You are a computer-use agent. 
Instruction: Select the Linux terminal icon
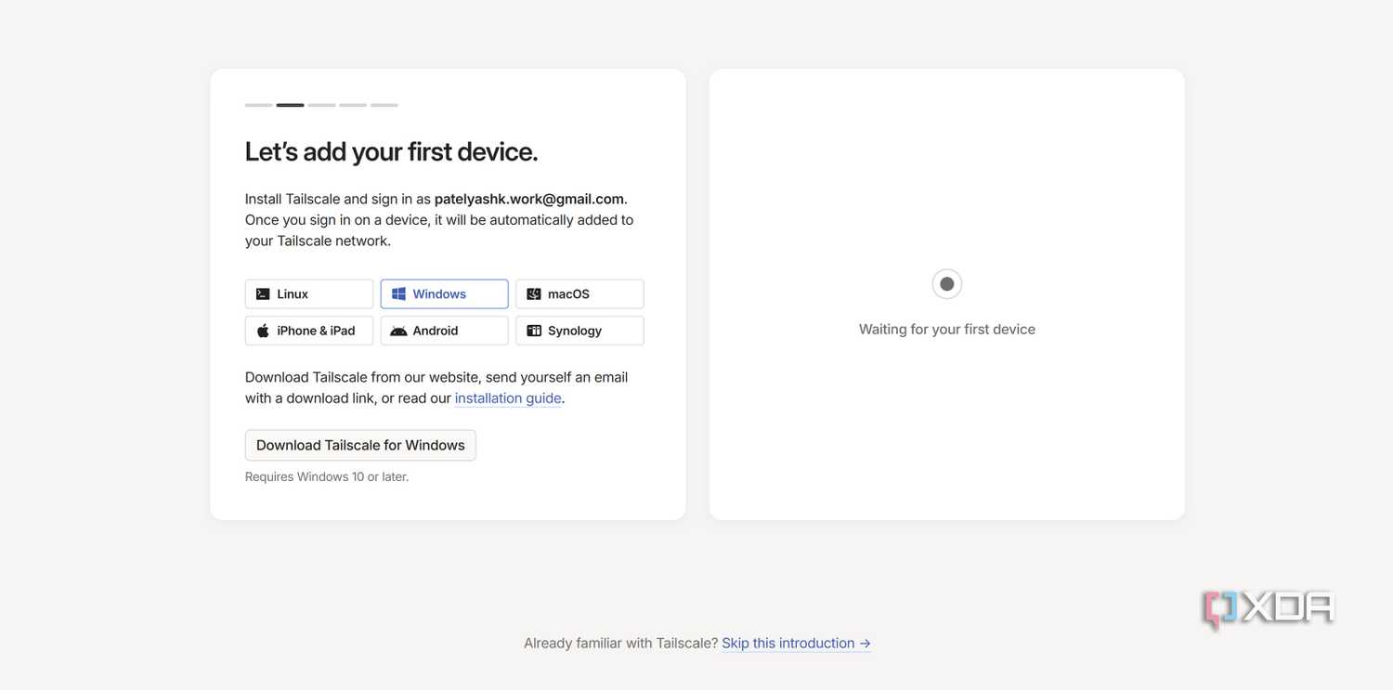263,294
